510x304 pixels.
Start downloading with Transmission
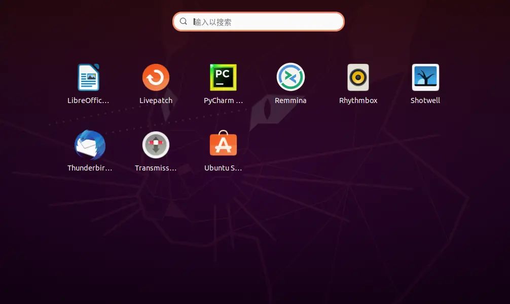tap(156, 145)
